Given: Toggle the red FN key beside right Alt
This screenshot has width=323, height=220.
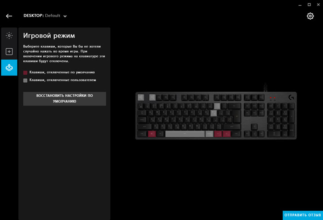Looking at the screenshot, I should point(218,134).
